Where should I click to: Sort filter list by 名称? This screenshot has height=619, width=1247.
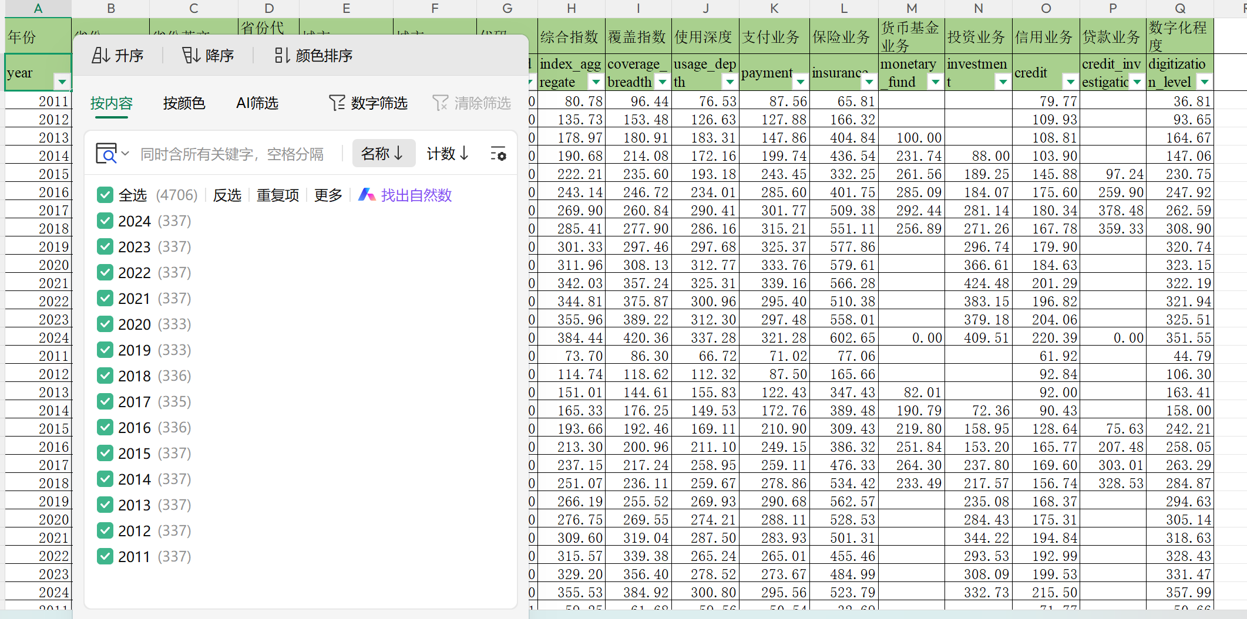coord(384,153)
